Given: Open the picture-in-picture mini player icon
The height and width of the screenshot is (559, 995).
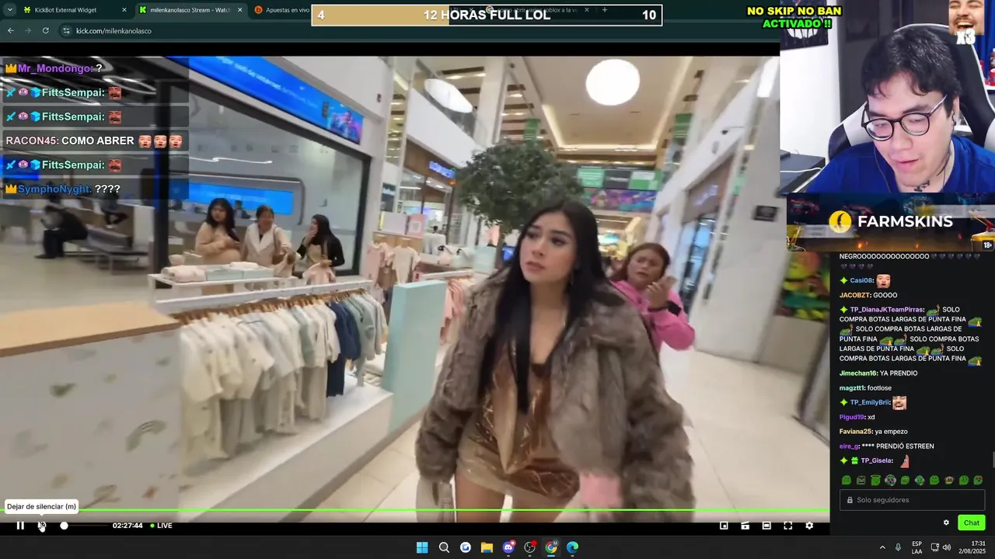Looking at the screenshot, I should coord(724,526).
